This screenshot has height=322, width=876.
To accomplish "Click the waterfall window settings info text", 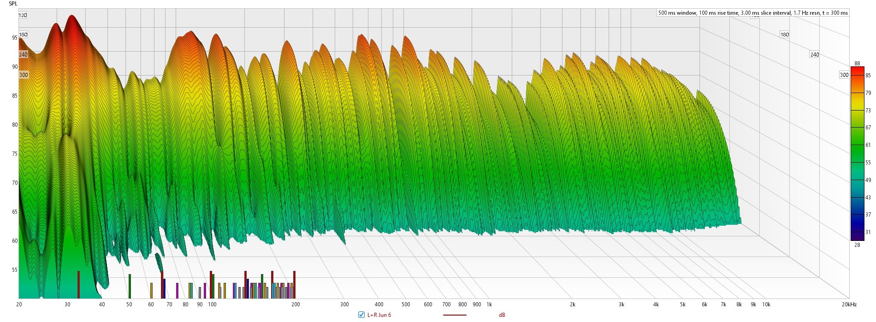I will point(752,13).
